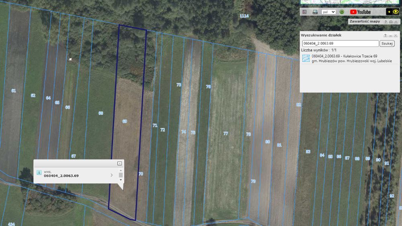Click the blue parcel icon beside the search result
402x226 pixels.
coord(306,58)
